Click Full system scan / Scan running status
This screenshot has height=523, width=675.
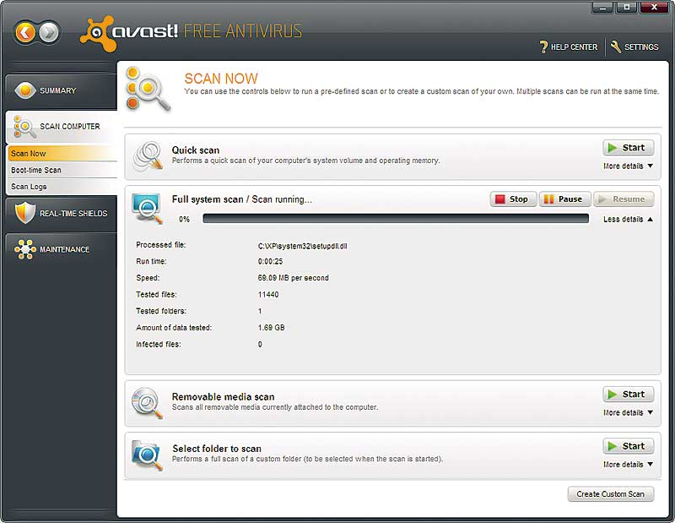pos(242,199)
